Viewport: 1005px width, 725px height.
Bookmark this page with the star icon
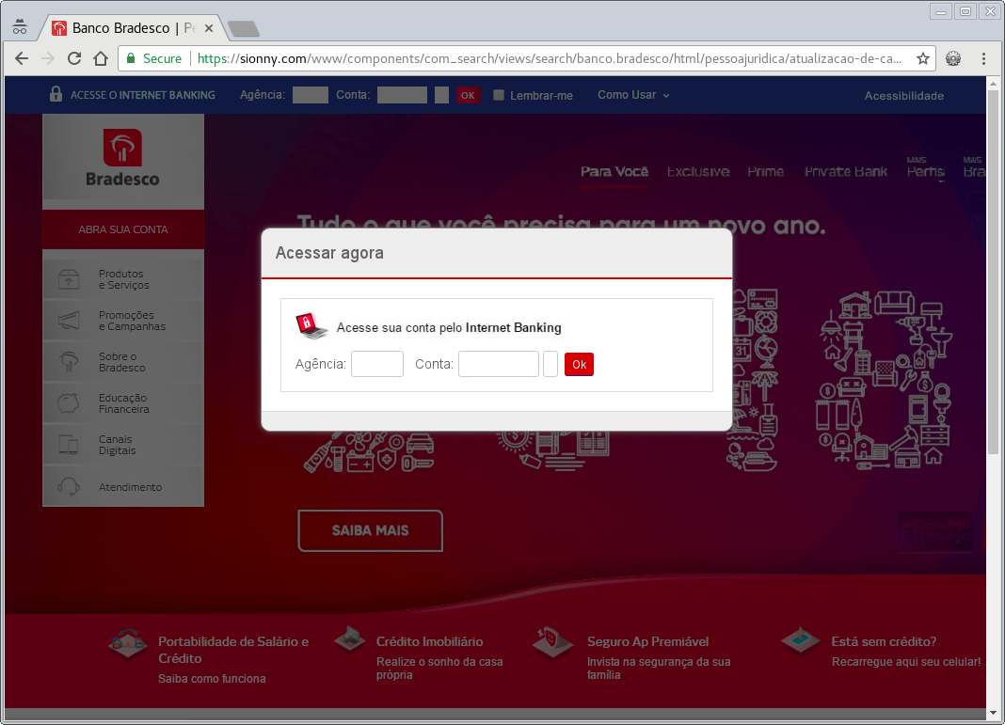(x=923, y=59)
